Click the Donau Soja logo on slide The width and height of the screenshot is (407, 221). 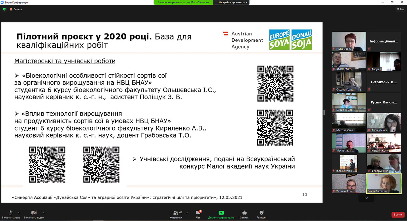coord(301,40)
